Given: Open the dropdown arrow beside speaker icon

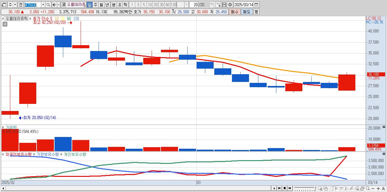Looking at the screenshot, I should [59, 5].
